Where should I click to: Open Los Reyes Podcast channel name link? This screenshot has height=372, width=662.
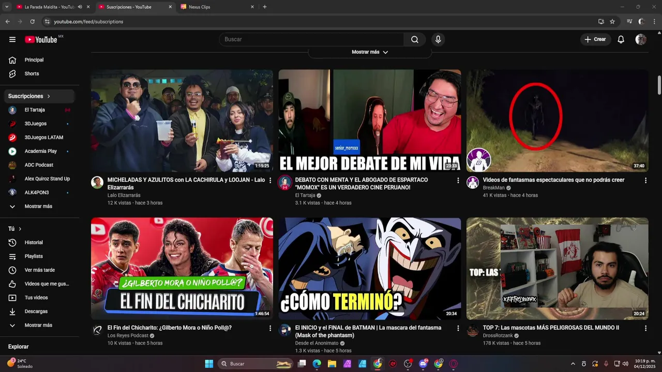[x=128, y=336]
